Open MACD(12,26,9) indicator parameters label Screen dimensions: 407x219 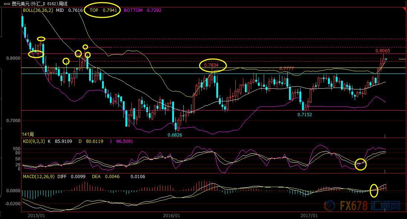(x=39, y=177)
